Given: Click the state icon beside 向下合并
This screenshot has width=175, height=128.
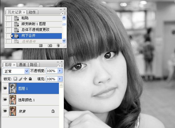Looking at the screenshot, I should pos(16,36).
